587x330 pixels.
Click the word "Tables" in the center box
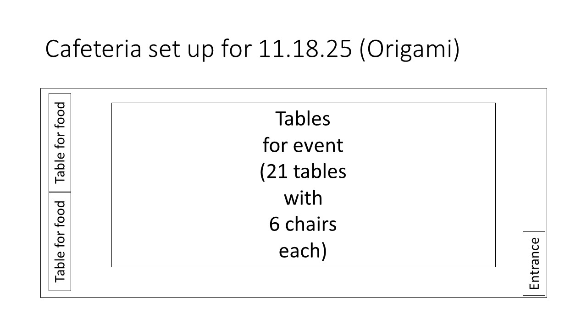303,119
